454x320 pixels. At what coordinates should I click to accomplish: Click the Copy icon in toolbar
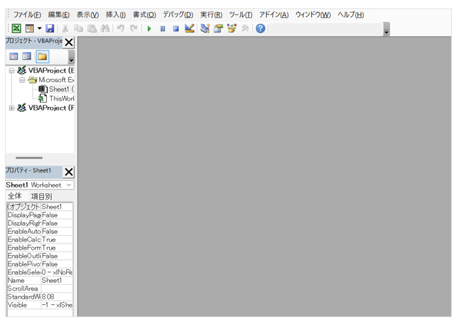(78, 28)
